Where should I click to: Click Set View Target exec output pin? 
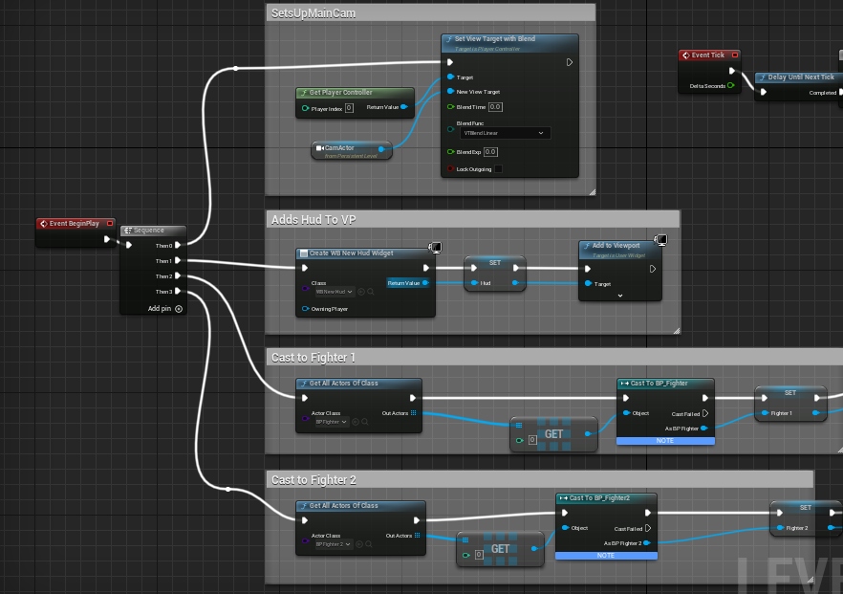570,62
